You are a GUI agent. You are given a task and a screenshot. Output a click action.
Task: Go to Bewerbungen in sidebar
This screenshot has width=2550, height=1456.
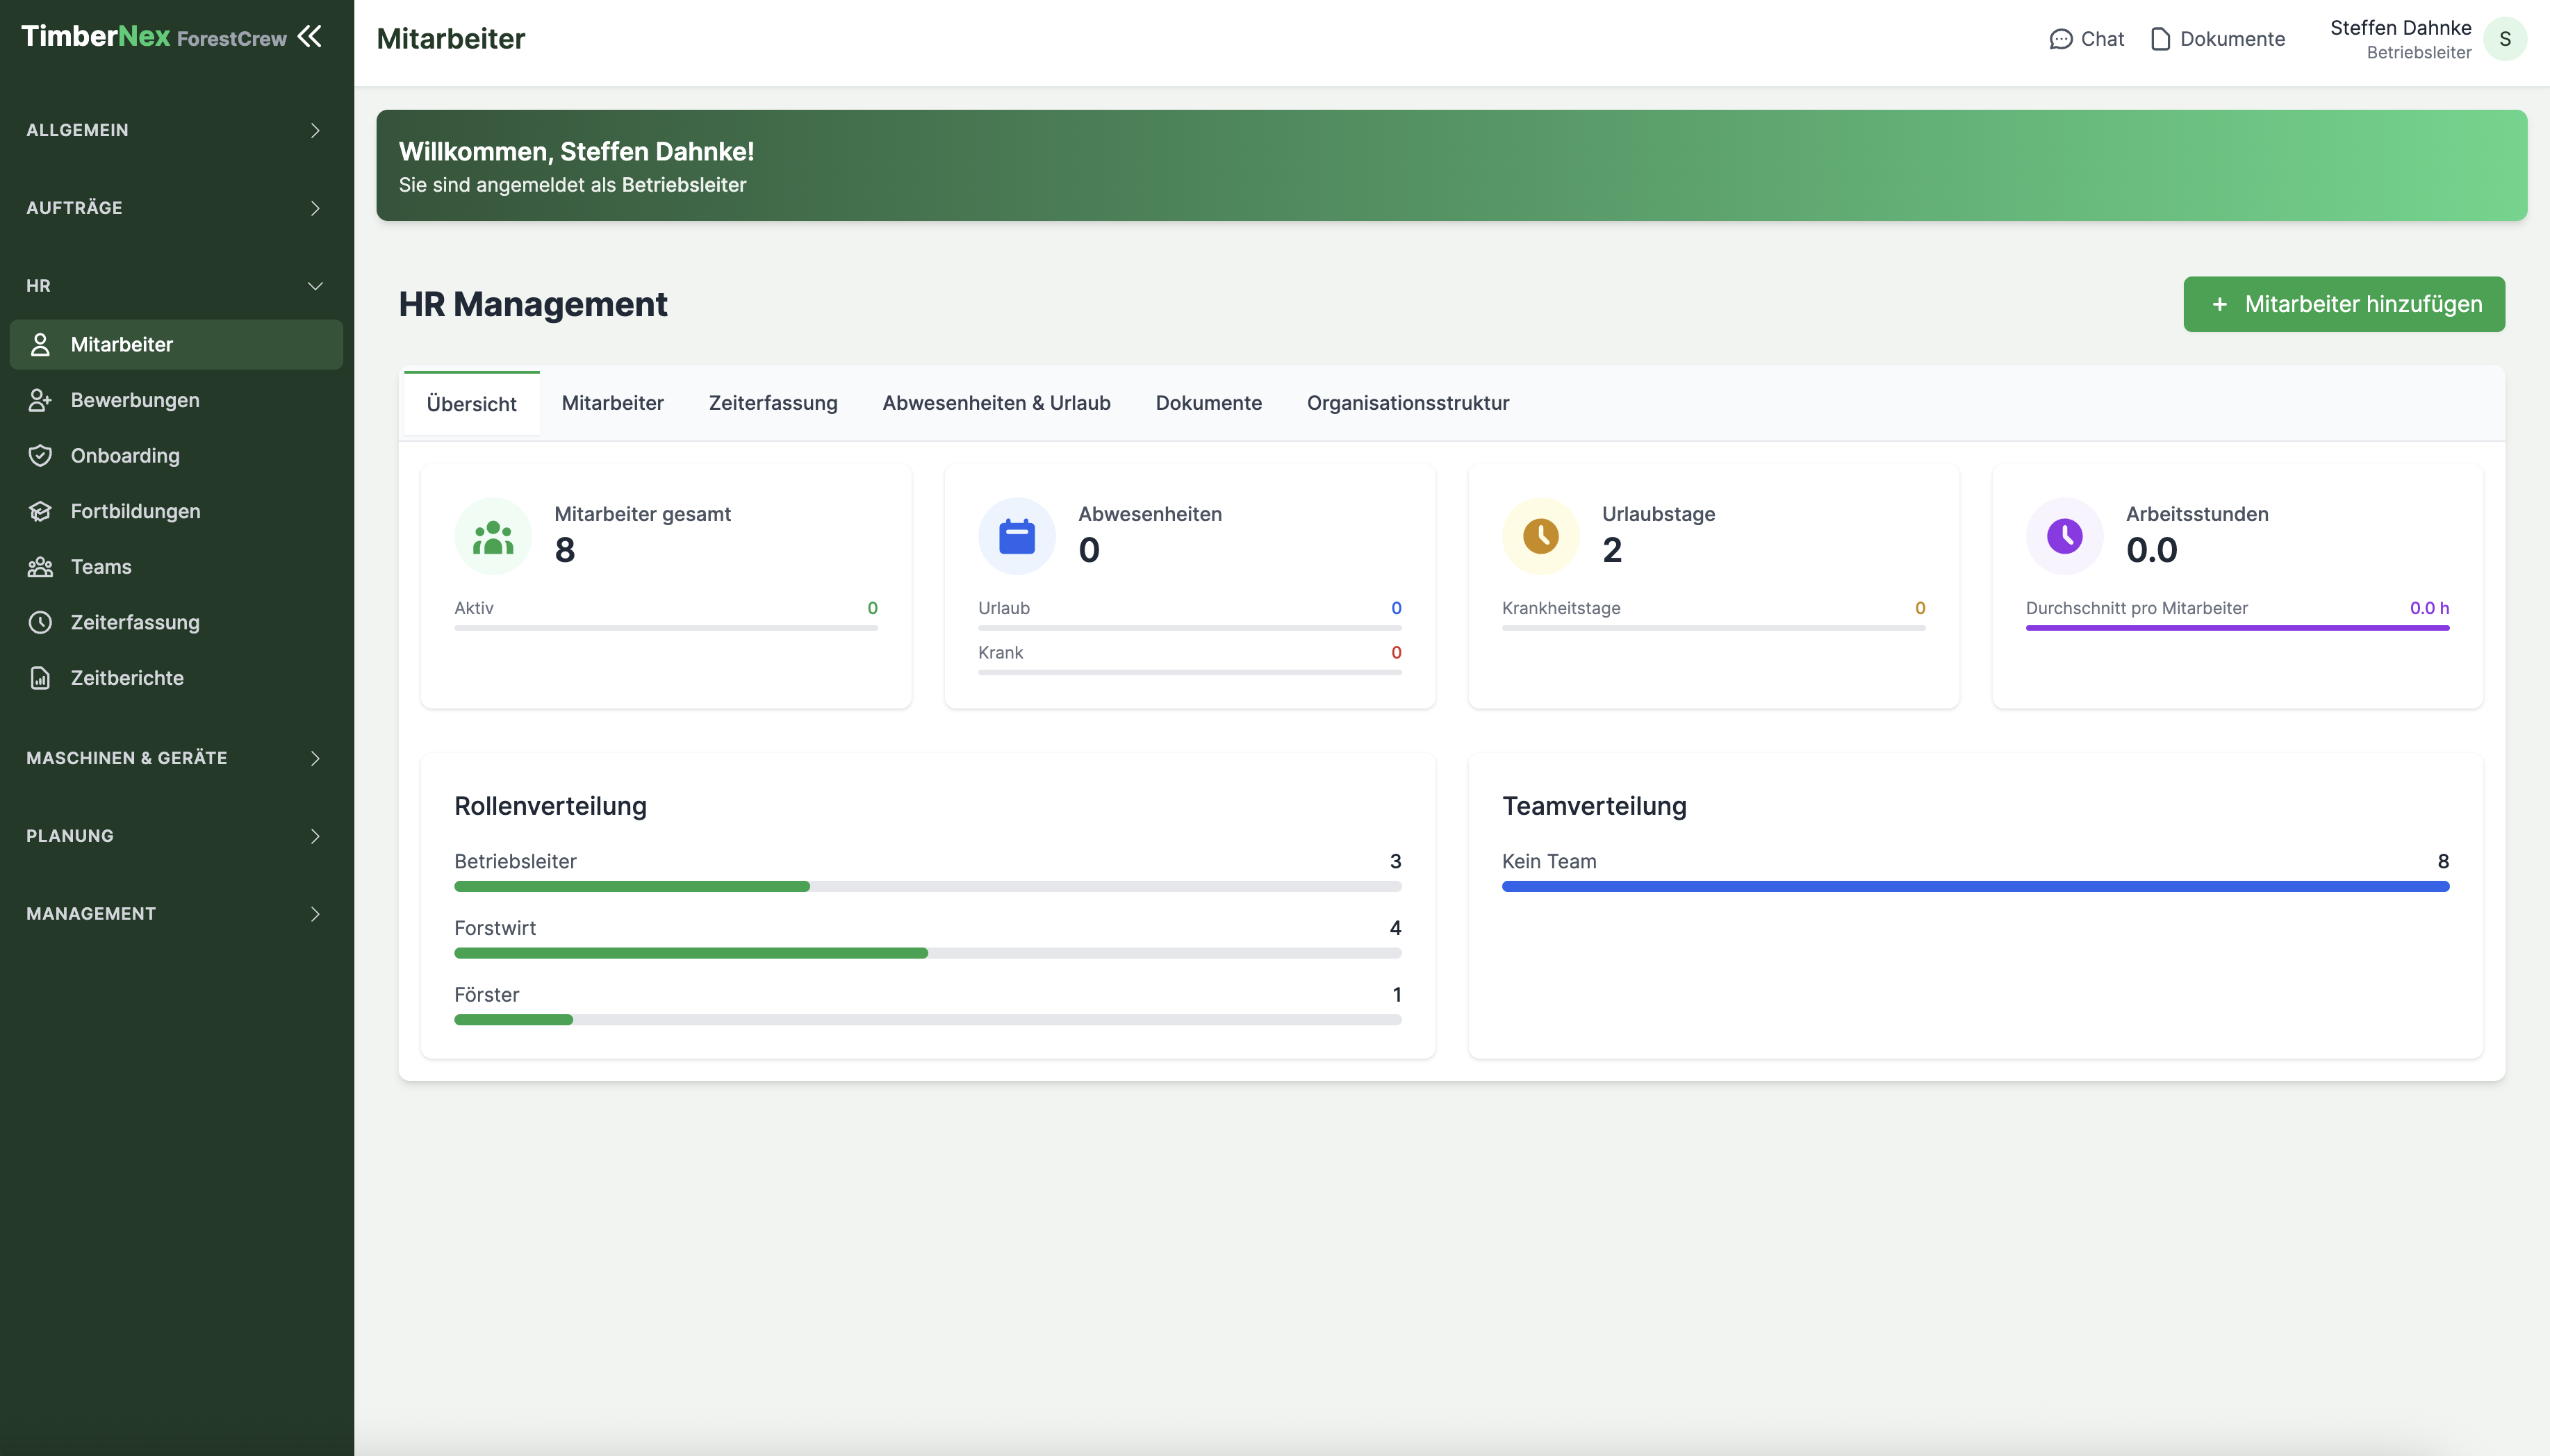pos(176,400)
